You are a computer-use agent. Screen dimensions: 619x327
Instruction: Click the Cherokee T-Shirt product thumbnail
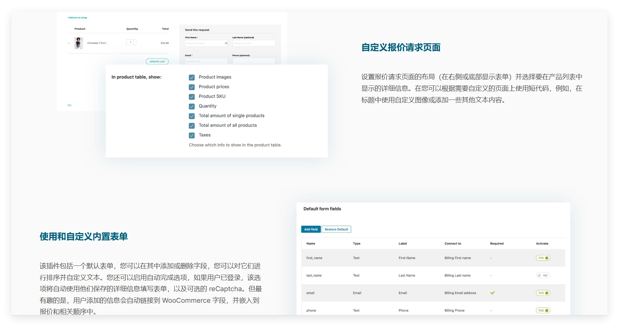pyautogui.click(x=79, y=43)
